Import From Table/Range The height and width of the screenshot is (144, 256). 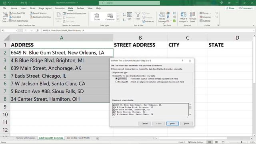(18, 21)
